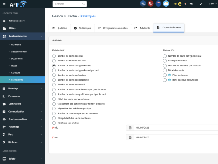Open the hamburger menu
The width and height of the screenshot is (218, 164).
point(4,4)
